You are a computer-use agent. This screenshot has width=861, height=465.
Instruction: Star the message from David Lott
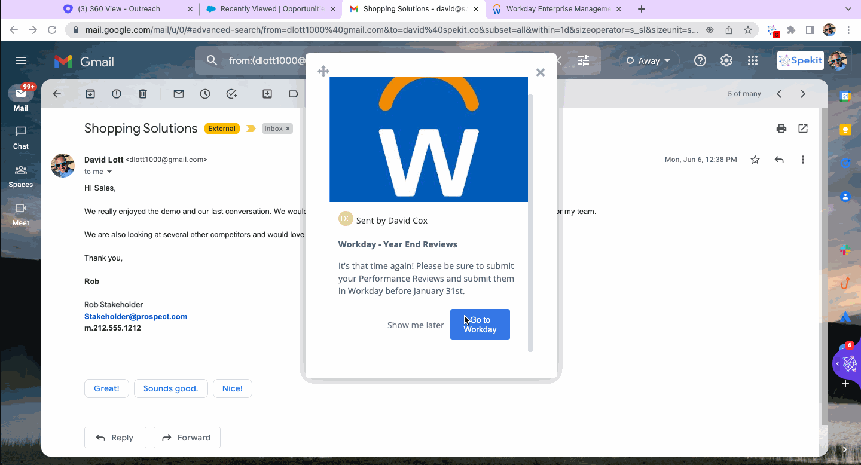click(x=755, y=160)
